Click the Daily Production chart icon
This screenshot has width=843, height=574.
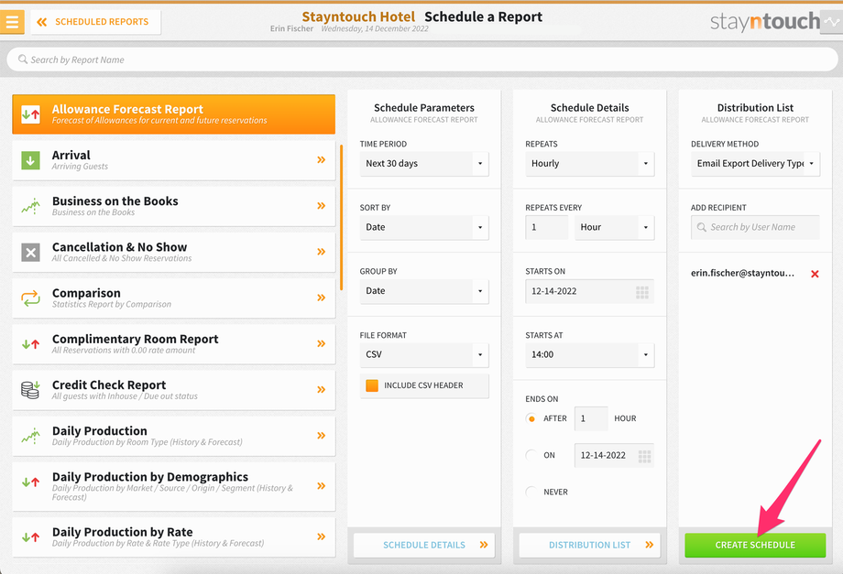point(30,436)
